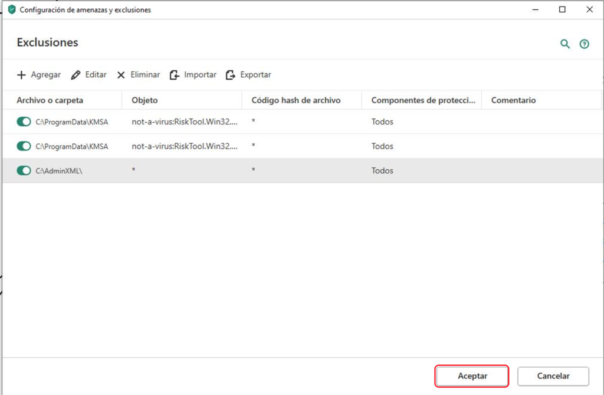Viewport: 604px width, 395px height.
Task: Click the Comentario column header
Action: (513, 100)
